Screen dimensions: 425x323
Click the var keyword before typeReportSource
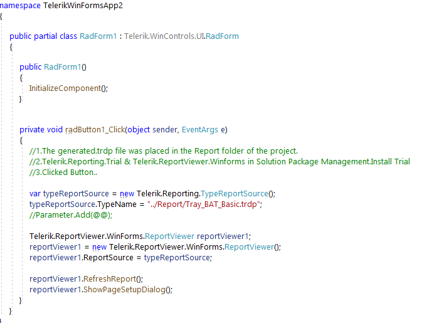[x=35, y=194]
